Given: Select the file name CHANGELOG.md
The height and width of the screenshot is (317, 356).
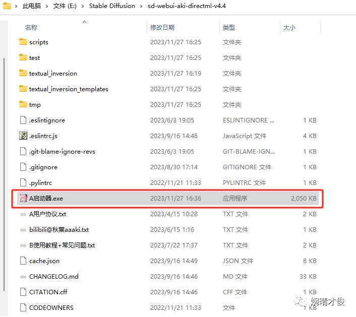Looking at the screenshot, I should [54, 276].
